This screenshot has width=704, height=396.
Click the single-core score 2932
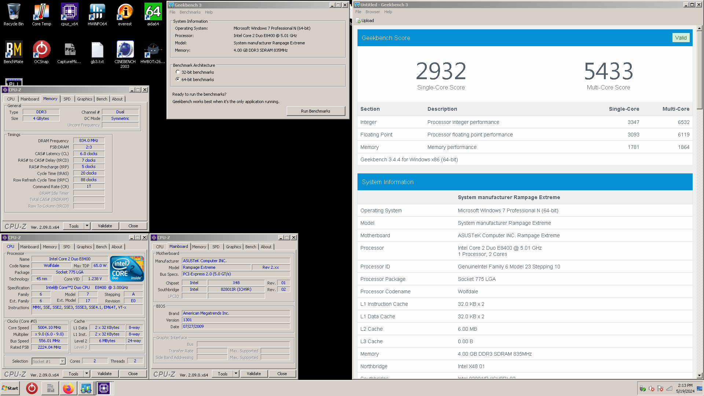[441, 71]
